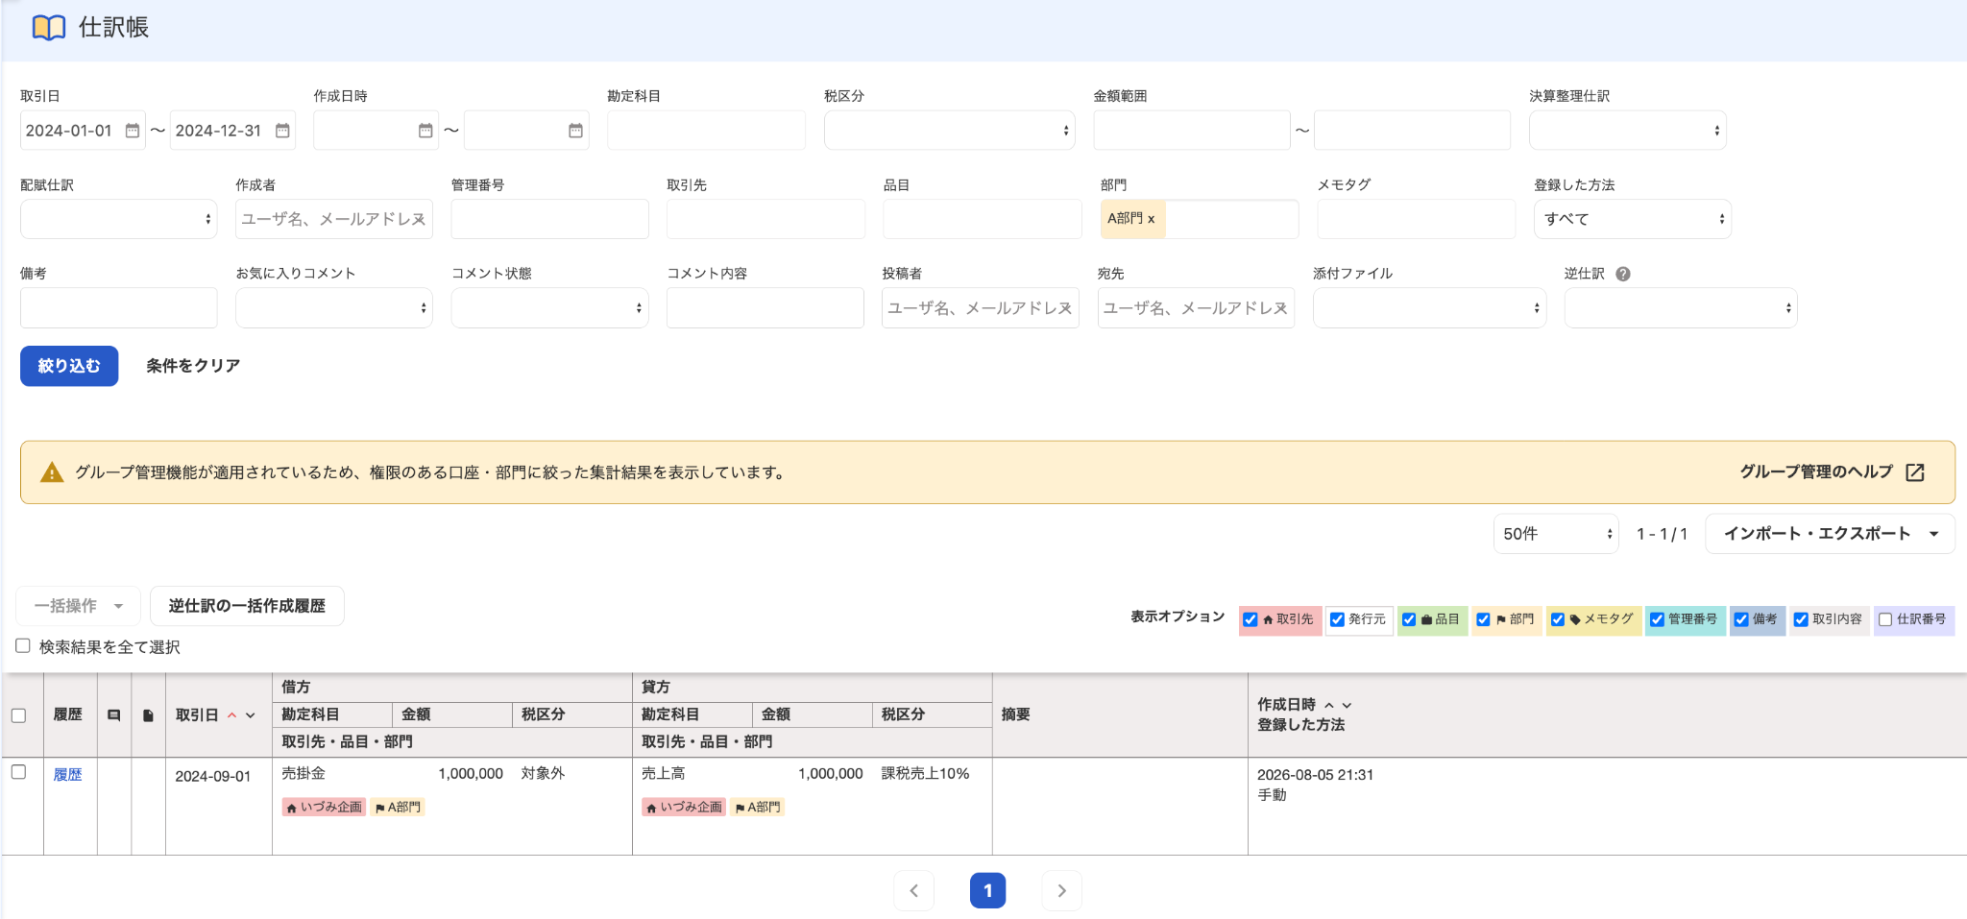Open the 税区分 filter dropdown
1967x919 pixels.
tap(949, 131)
